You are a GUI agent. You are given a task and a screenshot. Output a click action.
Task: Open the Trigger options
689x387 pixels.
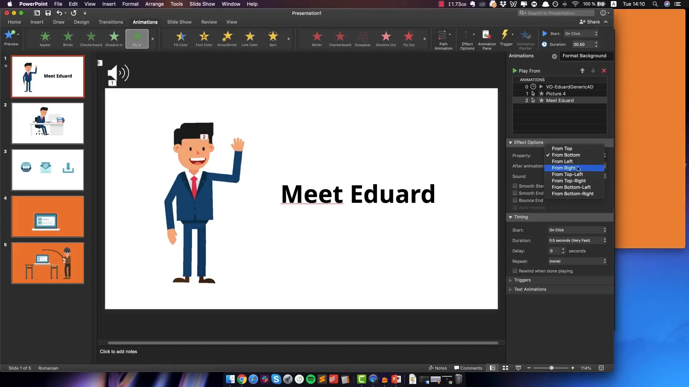[x=506, y=38]
